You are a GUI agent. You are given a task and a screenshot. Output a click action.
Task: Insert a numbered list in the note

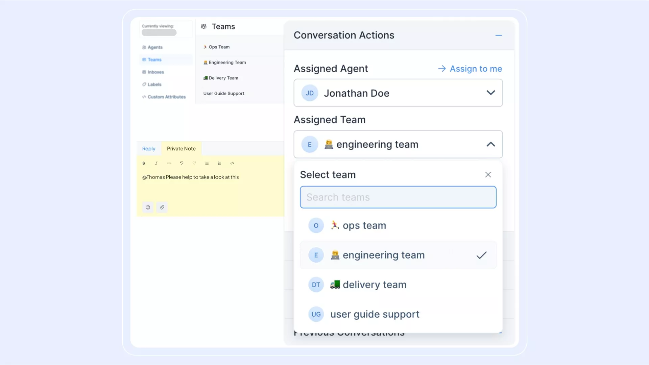tap(219, 163)
